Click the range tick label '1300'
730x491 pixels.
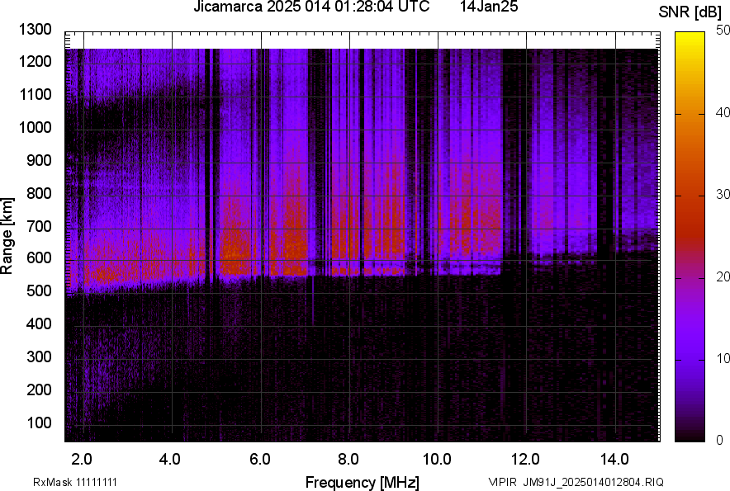36,30
